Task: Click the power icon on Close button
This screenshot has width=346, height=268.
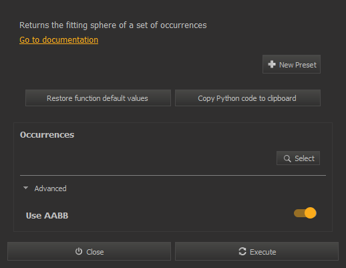Action: pos(79,251)
